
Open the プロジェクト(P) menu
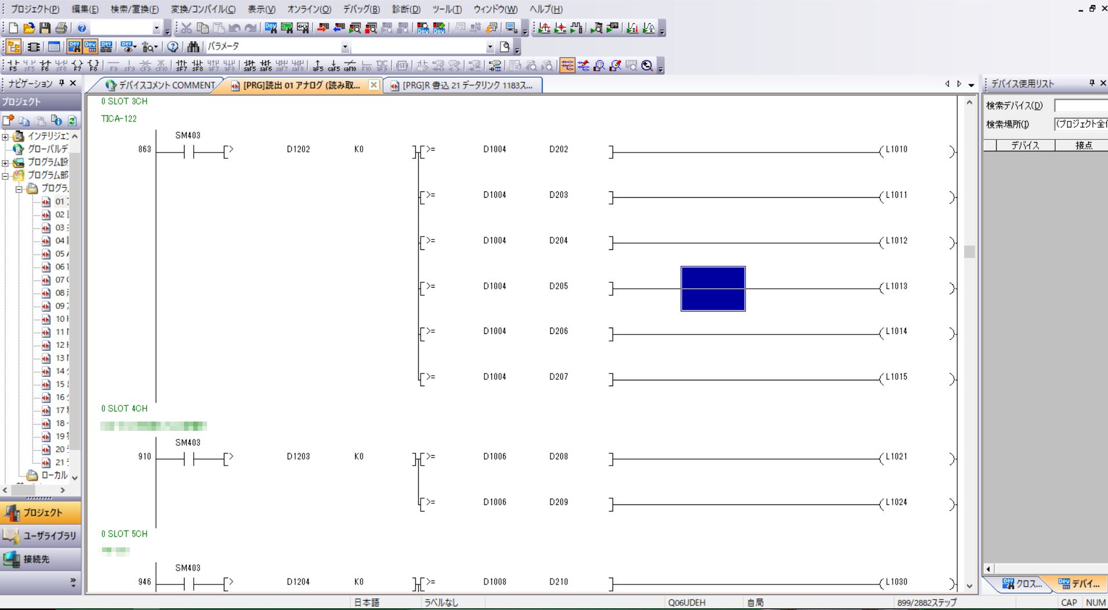(x=35, y=9)
